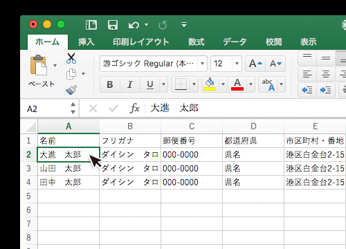This screenshot has width=346, height=249.
Task: Click the Save icon in title bar
Action: (x=113, y=25)
